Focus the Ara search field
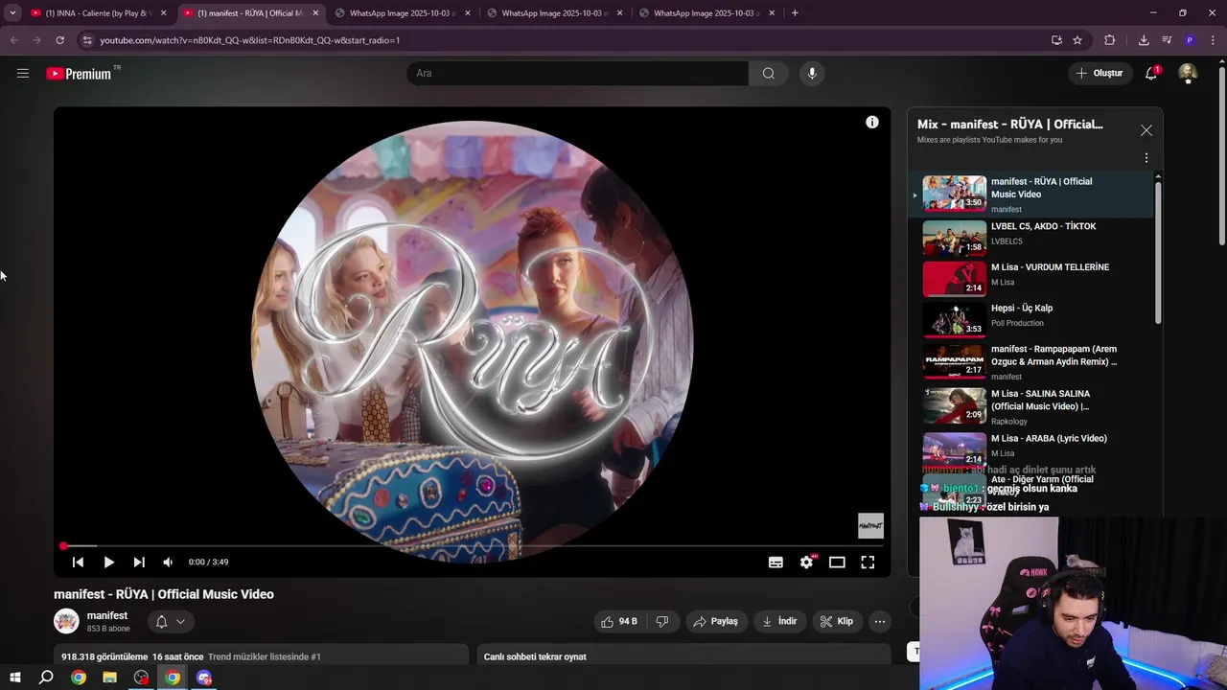The image size is (1227, 690). [578, 73]
